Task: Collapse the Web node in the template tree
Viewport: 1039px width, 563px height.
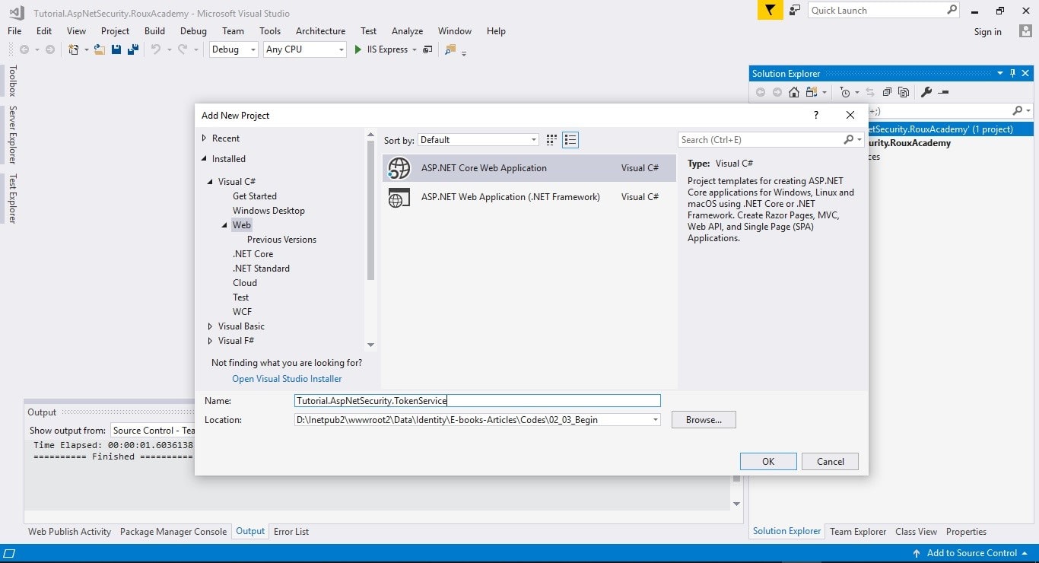Action: (223, 224)
